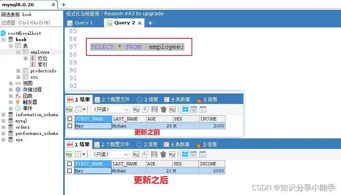The image size is (341, 195).
Task: Click the save changes floppy icon in AGE 21 pane
Action: [154, 154]
